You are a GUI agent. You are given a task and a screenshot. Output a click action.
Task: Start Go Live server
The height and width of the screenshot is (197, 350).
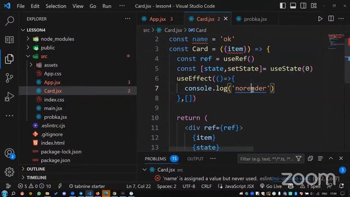[x=271, y=186]
